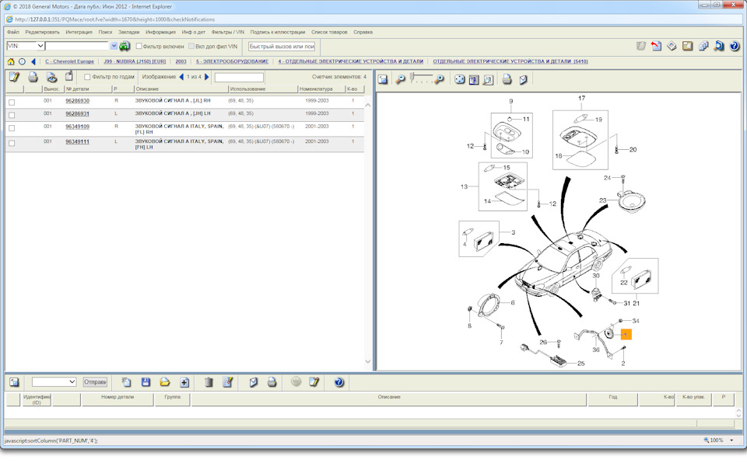
Task: Click the zoom region magnifier page icon
Action: 488,79
